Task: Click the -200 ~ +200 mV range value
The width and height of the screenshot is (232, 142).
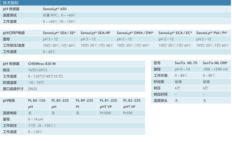Action: pyautogui.click(x=215, y=69)
